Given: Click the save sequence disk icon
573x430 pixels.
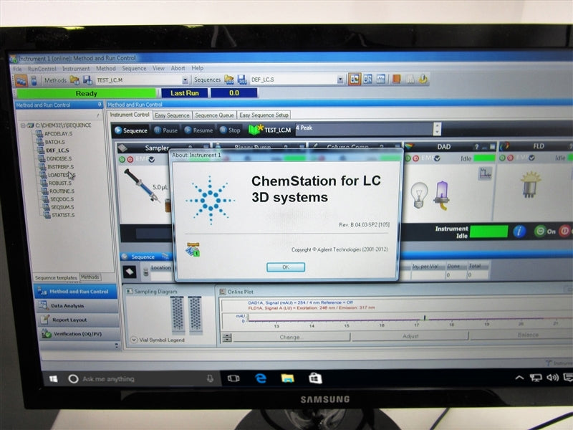Looking at the screenshot, I should pos(242,80).
